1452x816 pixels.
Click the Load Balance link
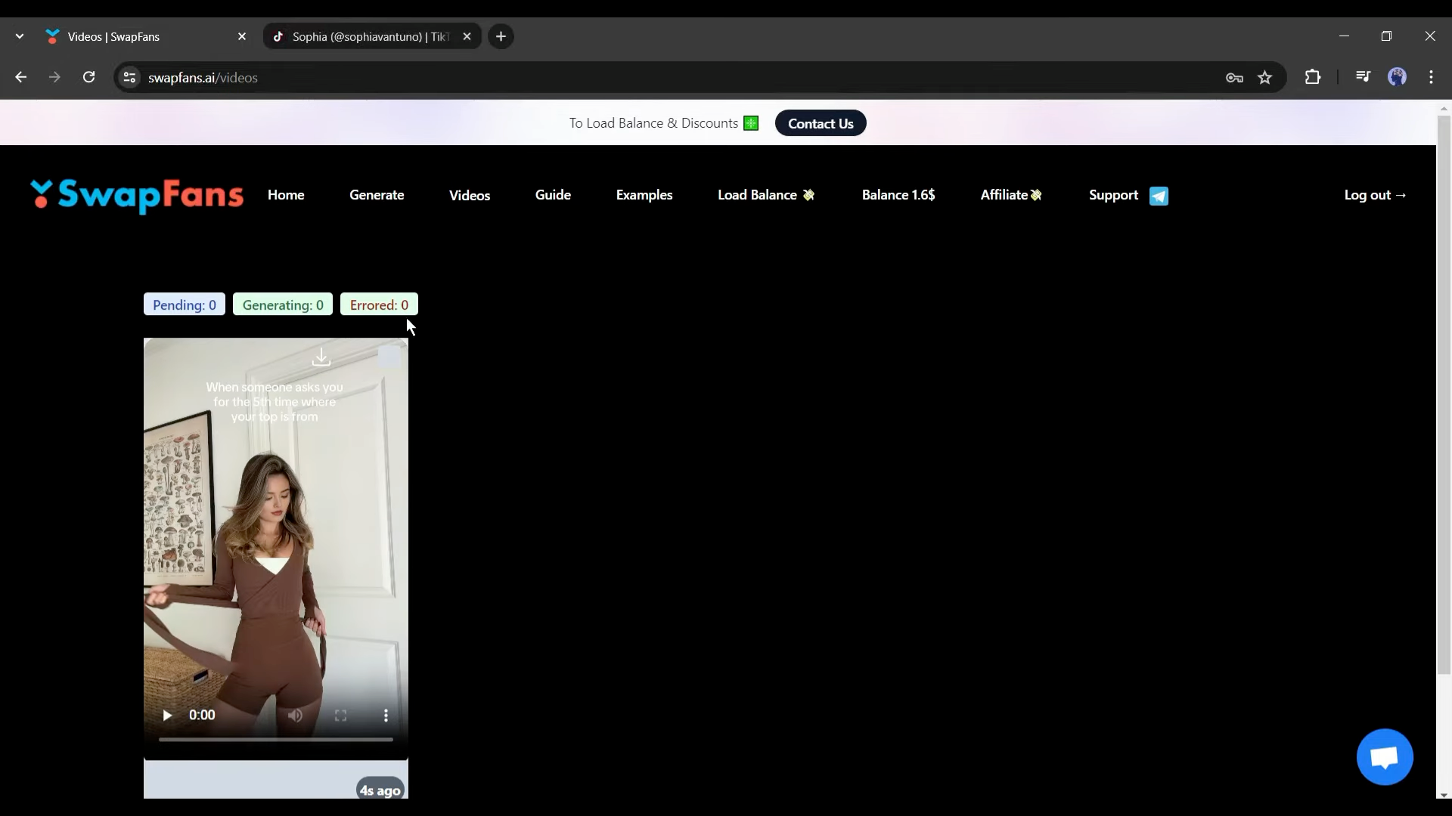click(x=766, y=195)
